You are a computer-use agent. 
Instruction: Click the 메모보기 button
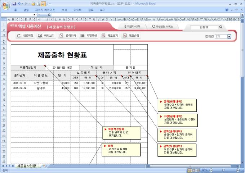coord(110,36)
